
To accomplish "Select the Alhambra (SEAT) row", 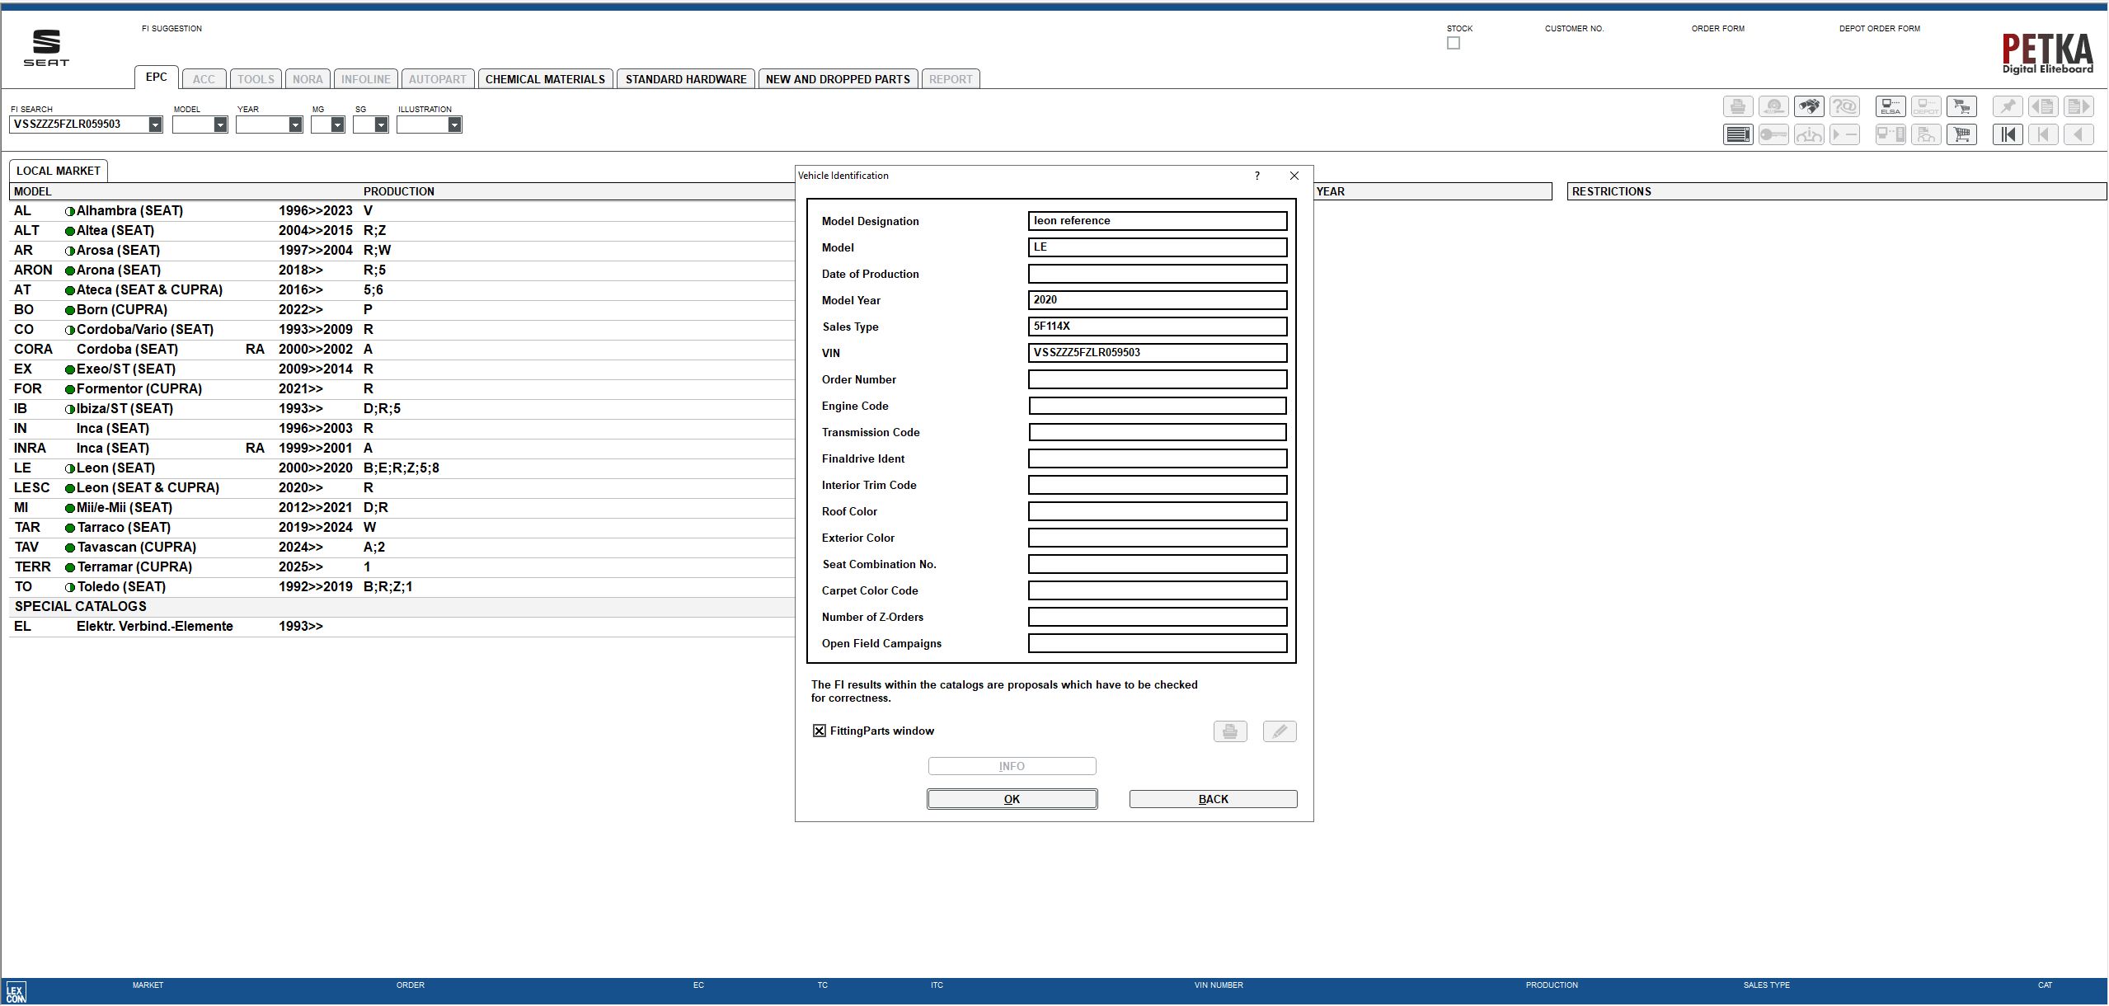I will click(x=402, y=210).
